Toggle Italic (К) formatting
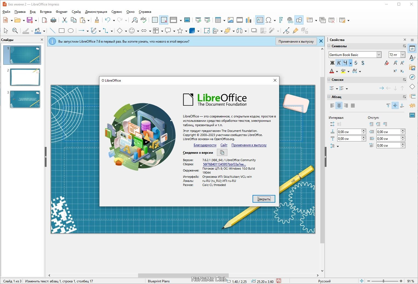Viewport: 418px width, 284px height. (x=339, y=63)
